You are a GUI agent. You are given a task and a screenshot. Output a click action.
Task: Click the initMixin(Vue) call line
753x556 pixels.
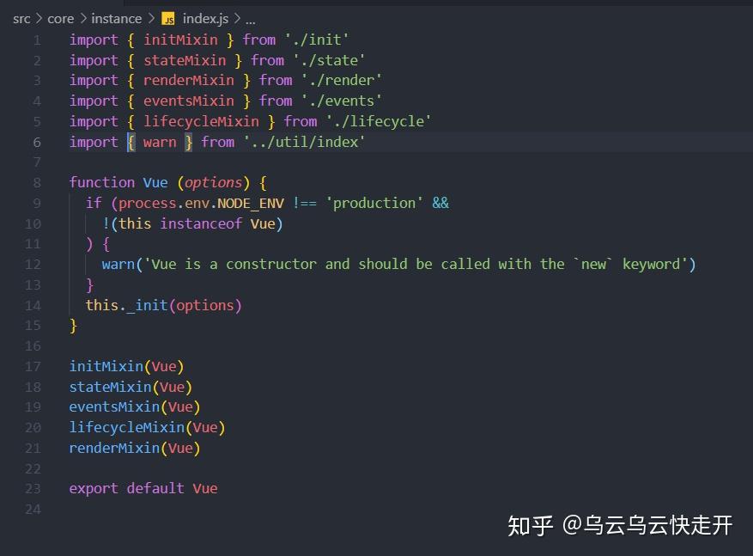[127, 367]
